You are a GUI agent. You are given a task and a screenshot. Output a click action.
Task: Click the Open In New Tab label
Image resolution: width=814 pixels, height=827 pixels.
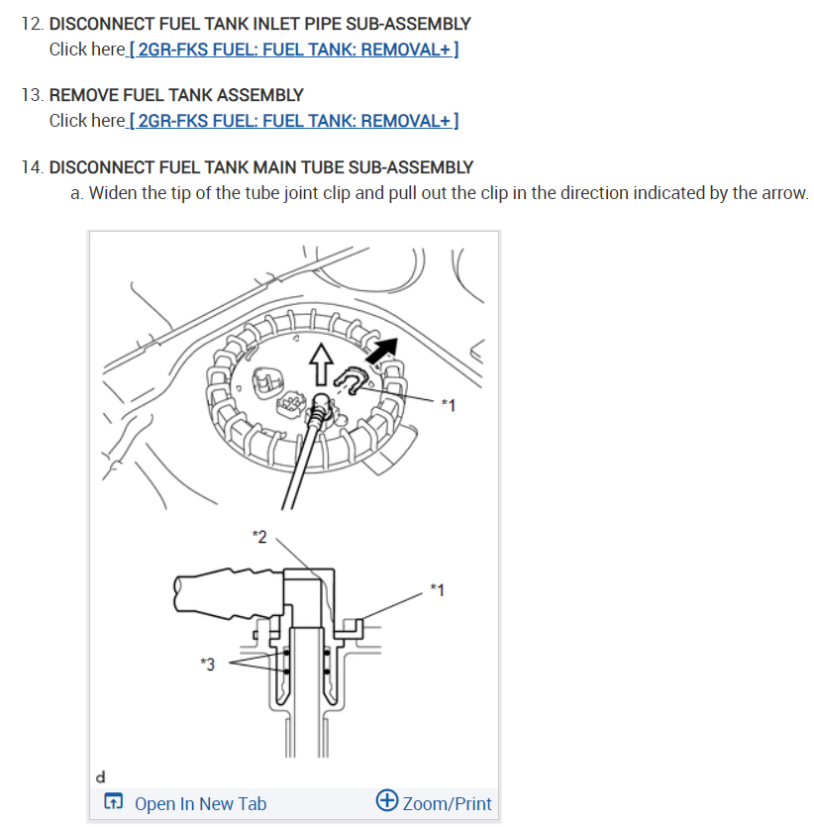point(200,803)
